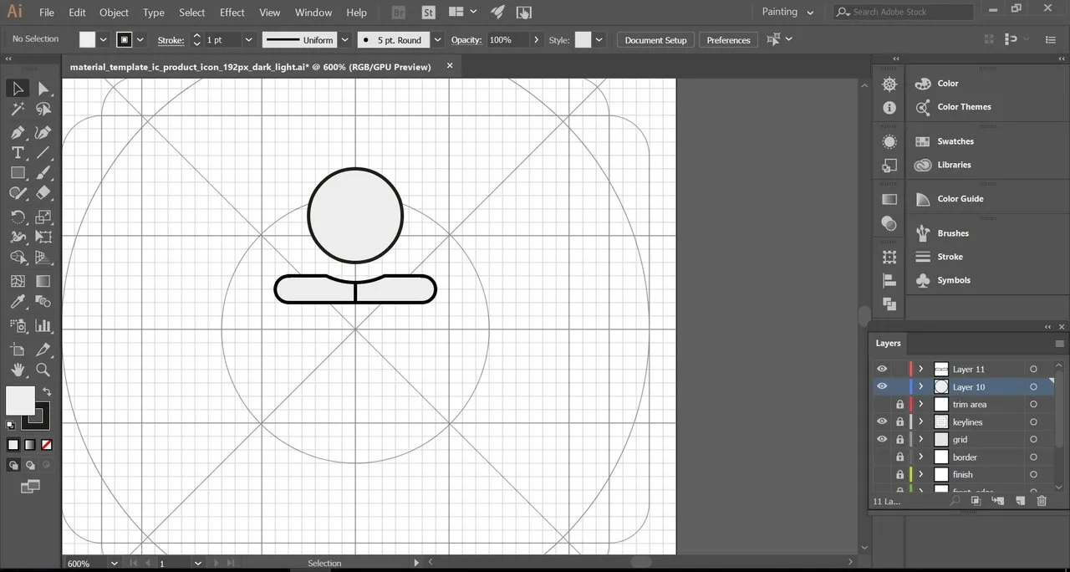
Task: Swap fill and stroke colors
Action: (47, 391)
